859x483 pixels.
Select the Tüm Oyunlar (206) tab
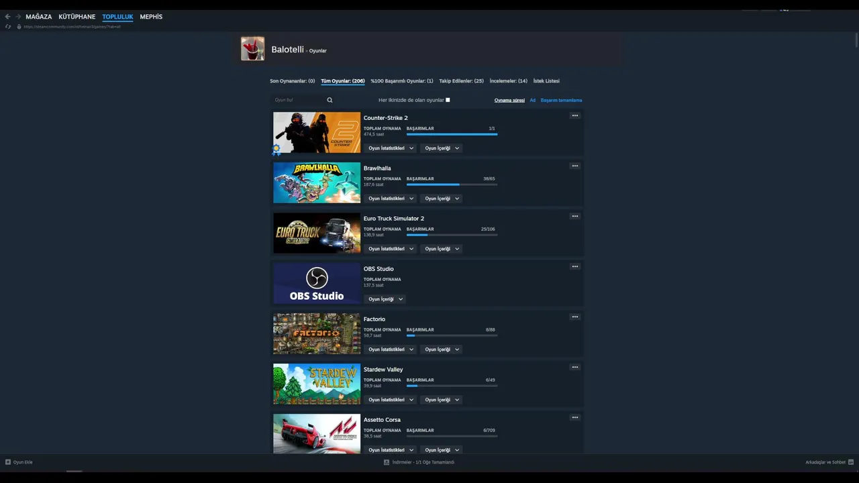(343, 81)
